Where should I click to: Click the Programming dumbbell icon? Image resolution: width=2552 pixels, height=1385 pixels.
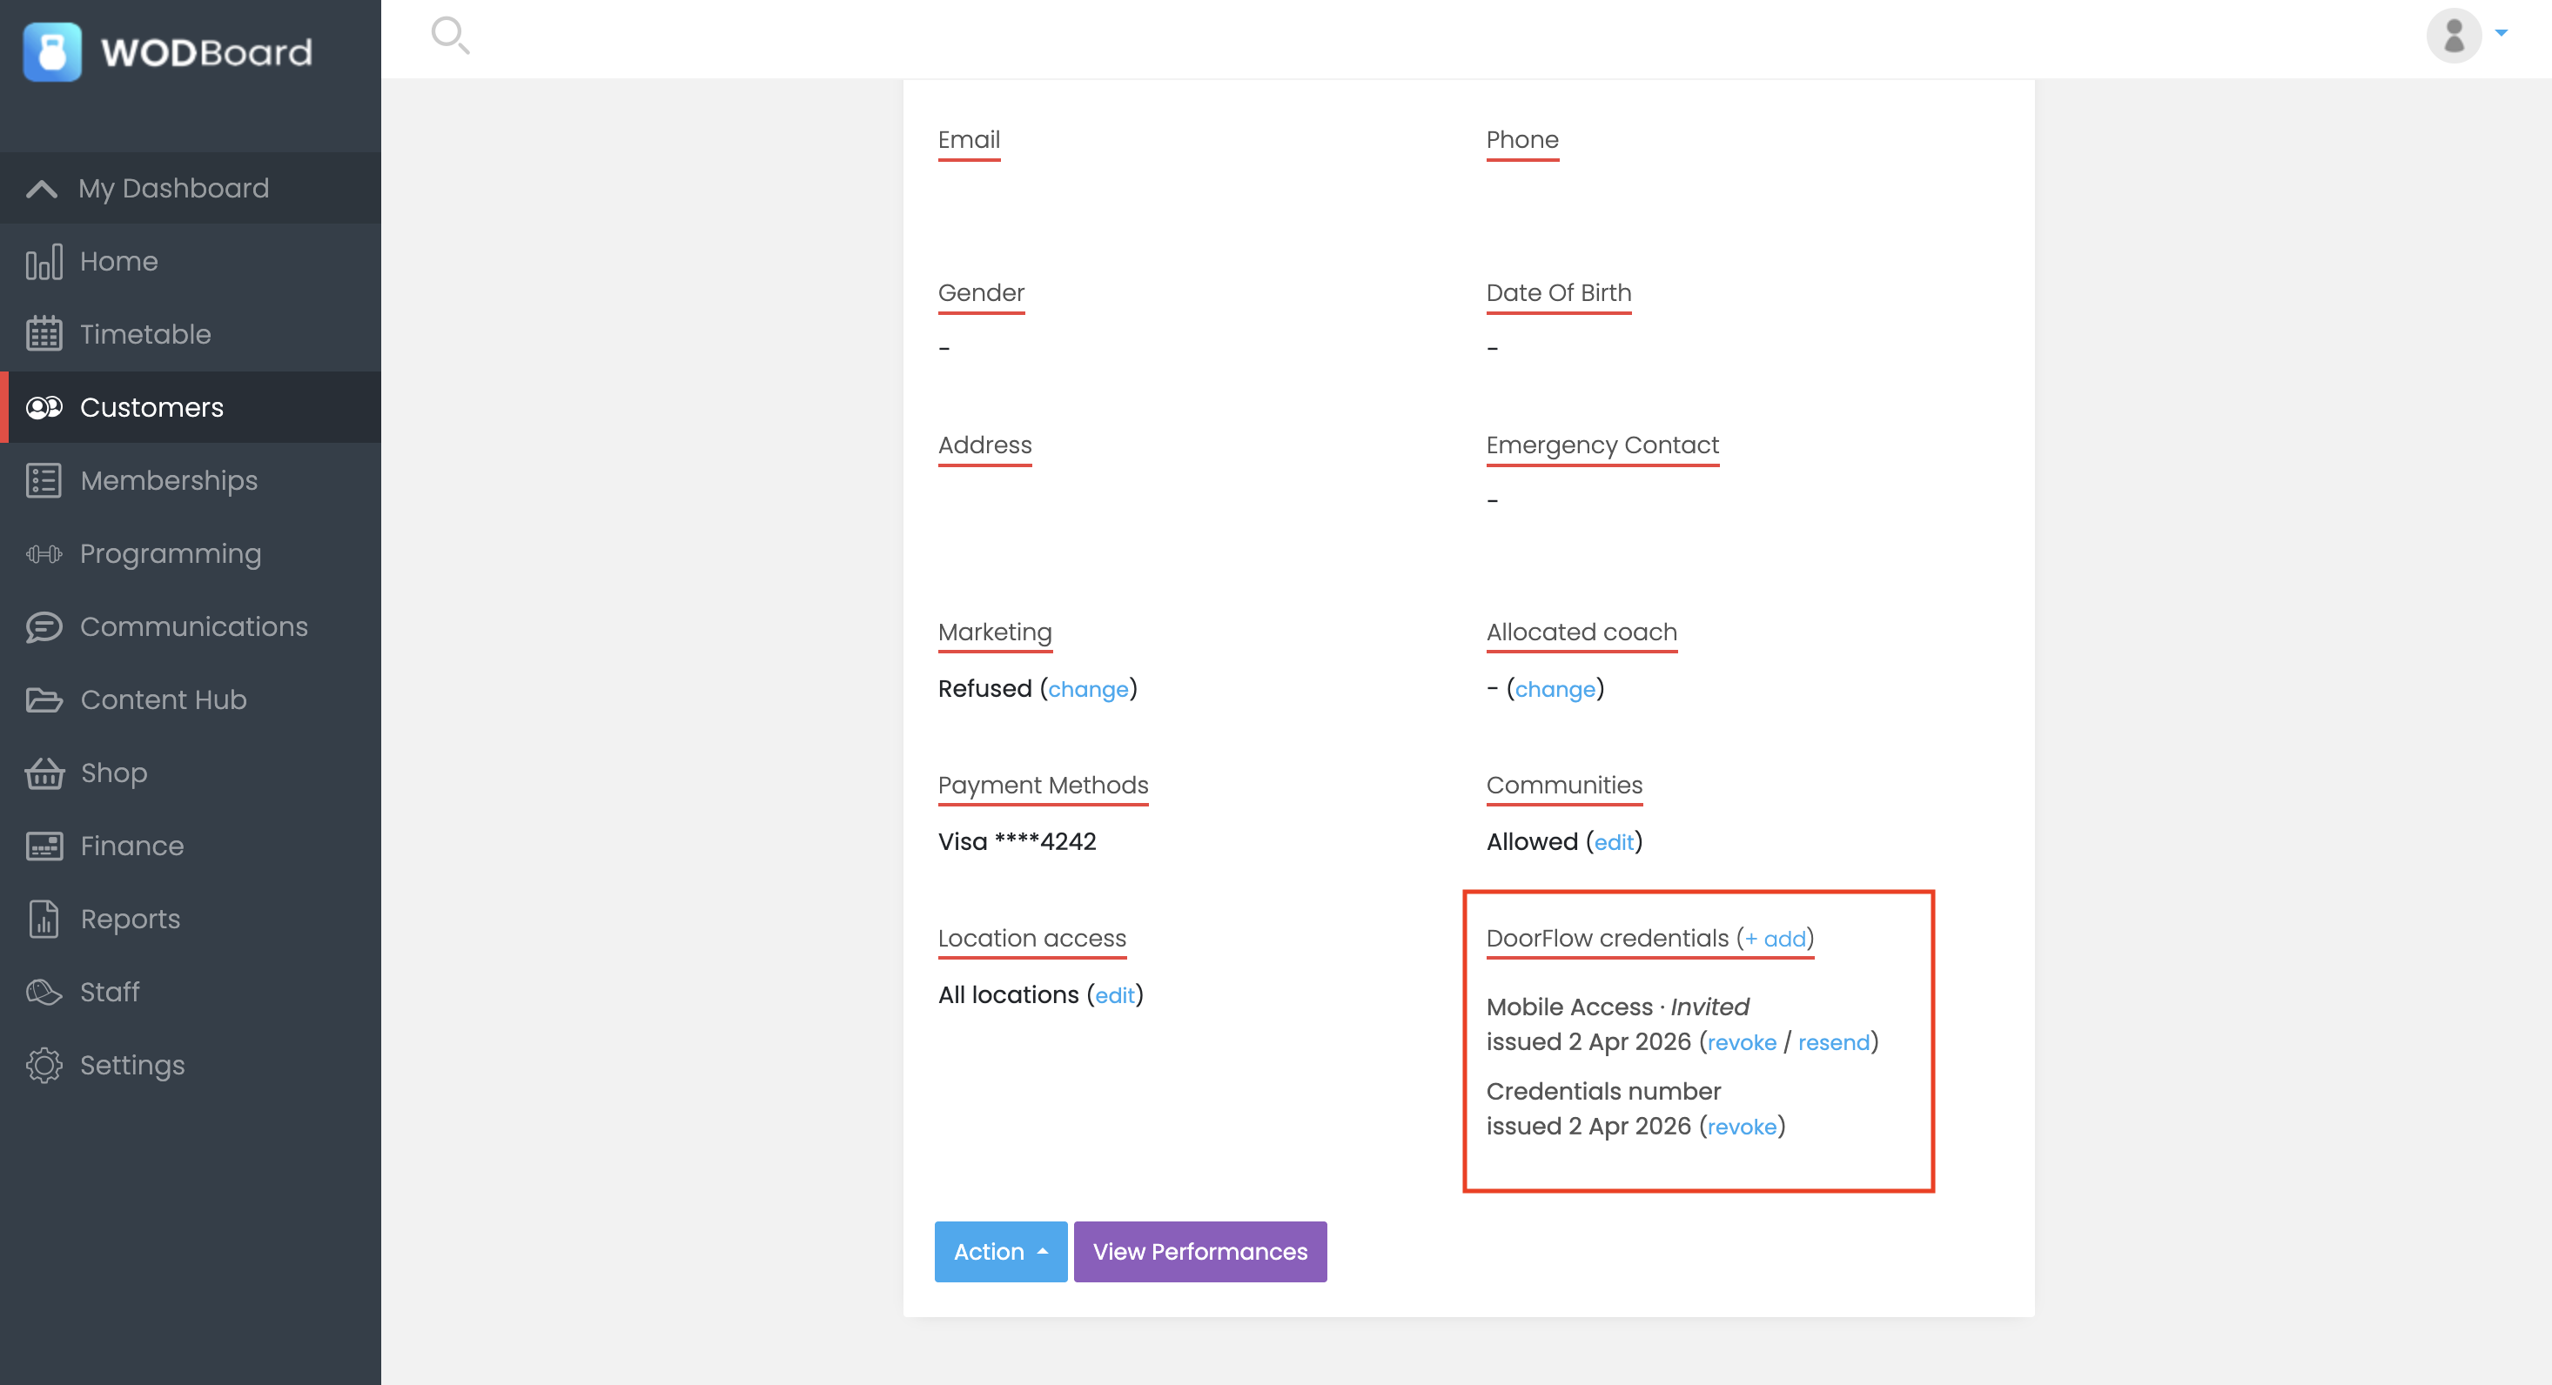tap(44, 554)
